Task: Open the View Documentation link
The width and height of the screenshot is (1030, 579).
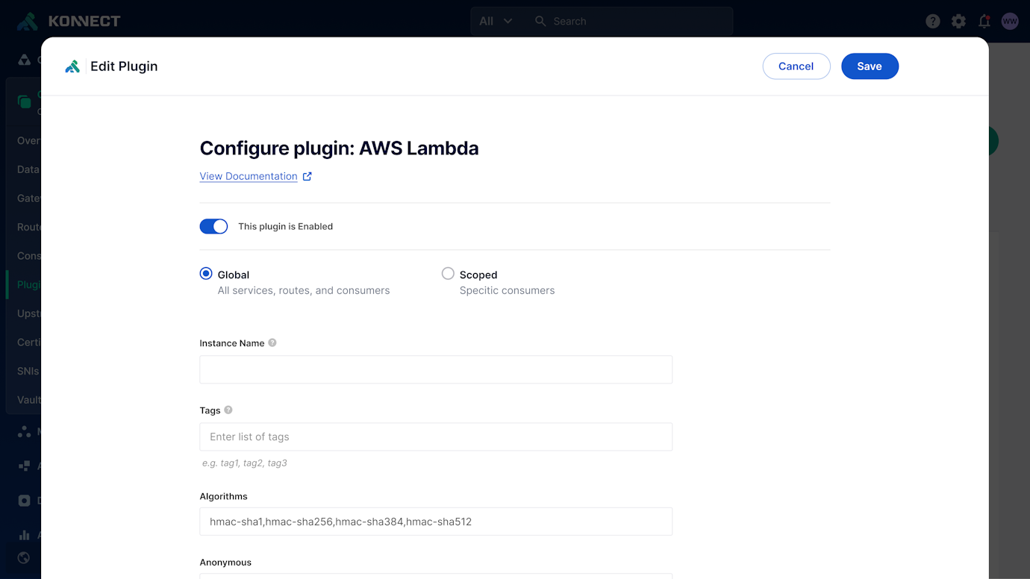Action: (x=249, y=176)
